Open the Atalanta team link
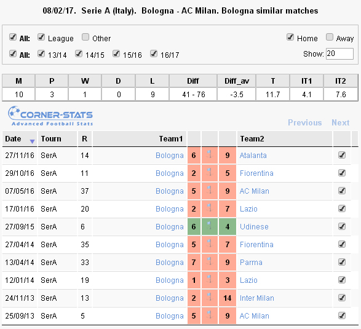Screen dimensions: 361x329 [253, 156]
